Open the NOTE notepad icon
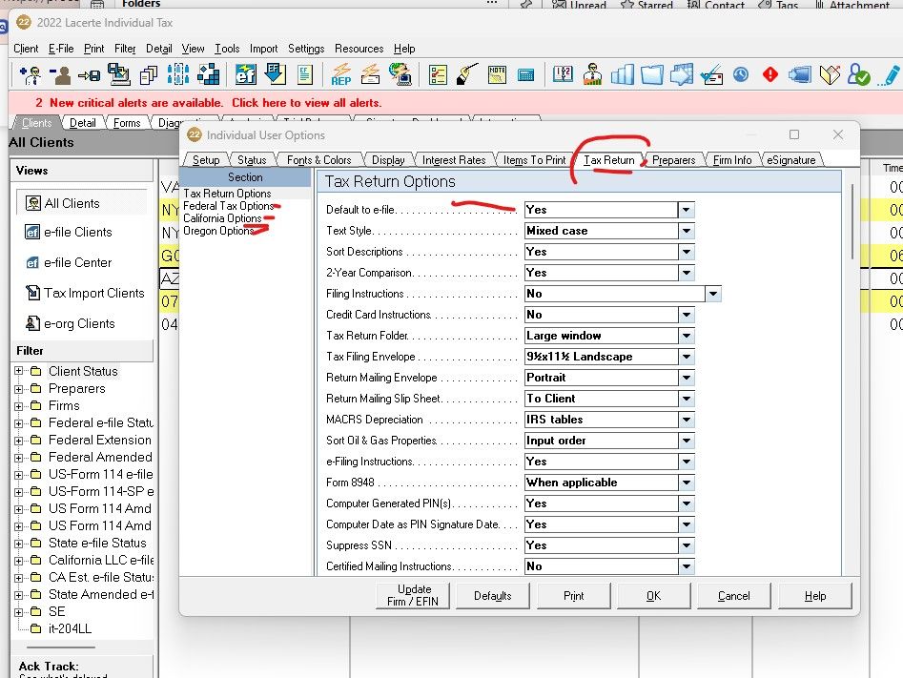This screenshot has height=678, width=903. (497, 75)
